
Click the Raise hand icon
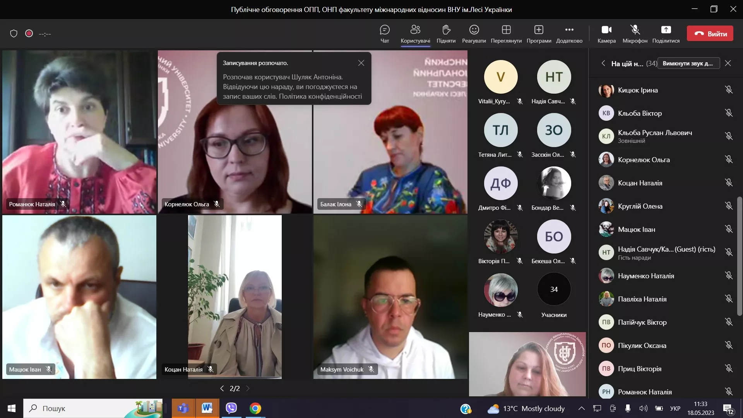[x=446, y=30]
